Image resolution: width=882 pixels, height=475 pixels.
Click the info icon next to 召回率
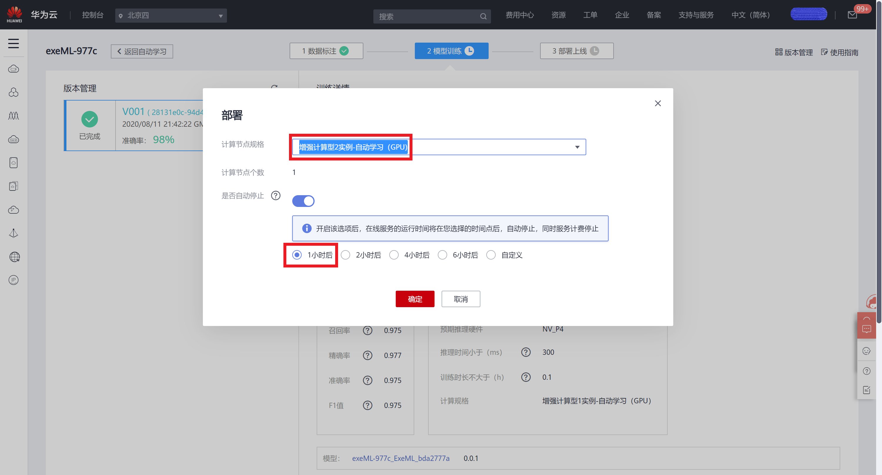(367, 331)
